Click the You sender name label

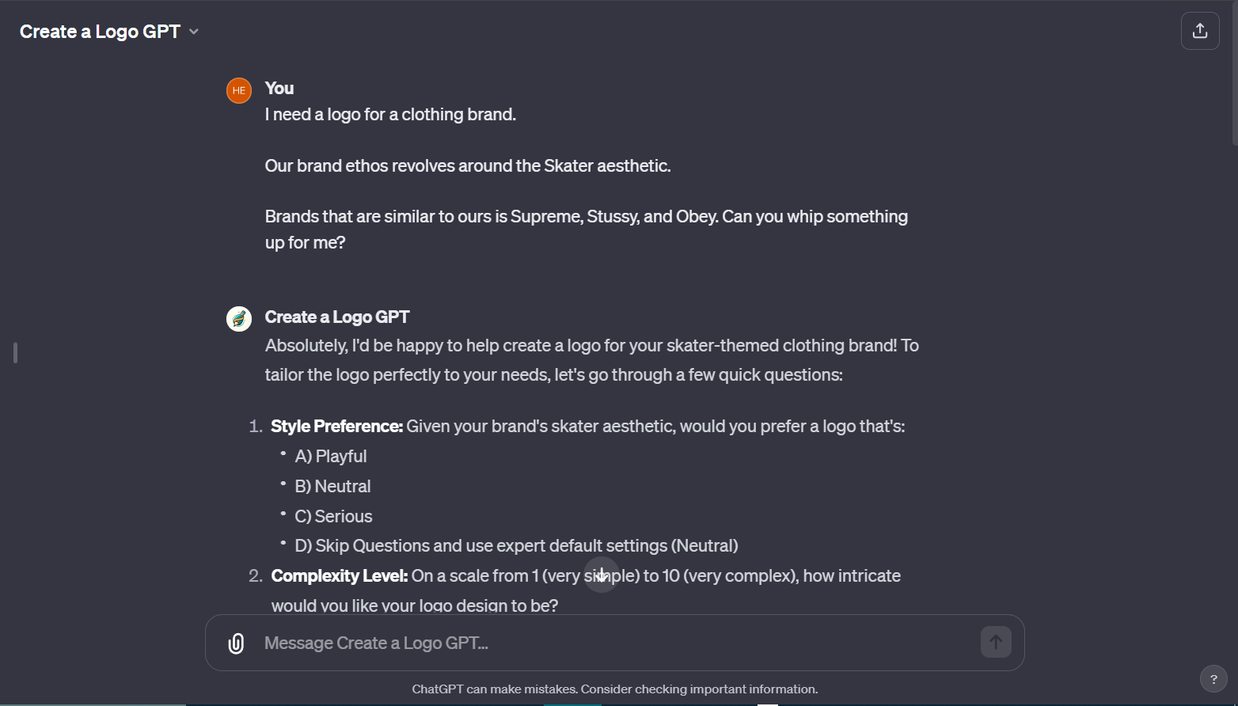pyautogui.click(x=279, y=88)
